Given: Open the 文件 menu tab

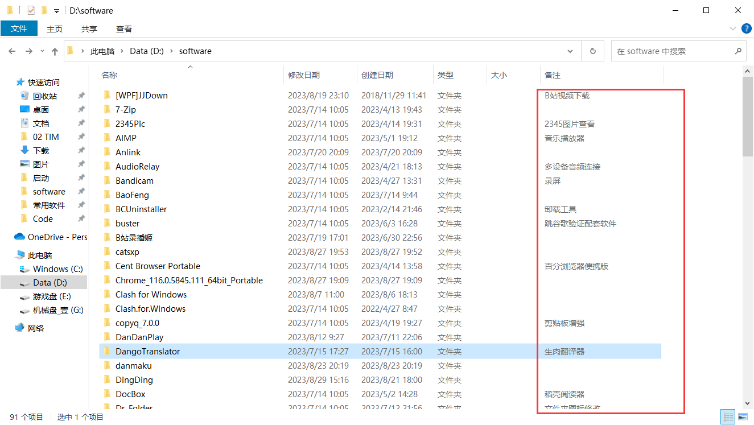Looking at the screenshot, I should click(19, 28).
